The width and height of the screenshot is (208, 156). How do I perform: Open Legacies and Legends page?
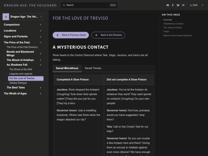[x=21, y=74]
